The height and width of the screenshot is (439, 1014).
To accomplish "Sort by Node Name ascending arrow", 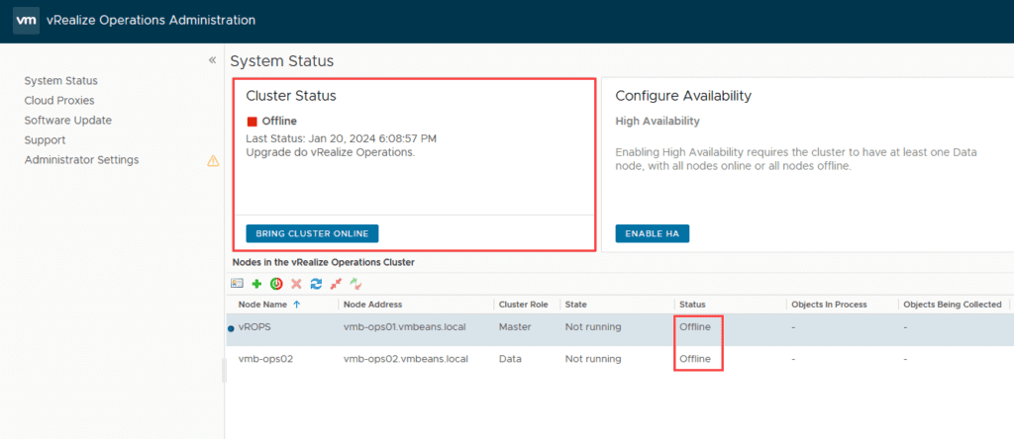I will (297, 305).
